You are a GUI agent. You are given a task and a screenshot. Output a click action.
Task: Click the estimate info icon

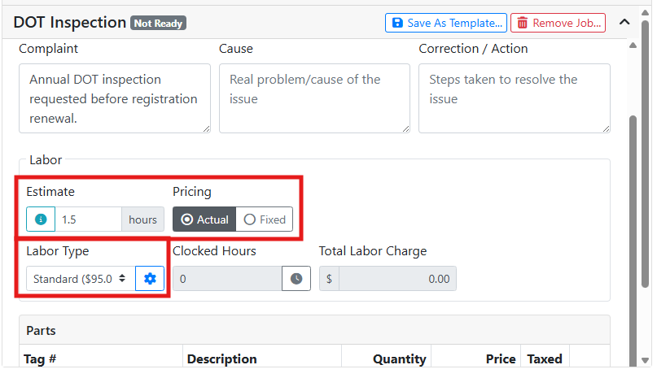point(41,219)
